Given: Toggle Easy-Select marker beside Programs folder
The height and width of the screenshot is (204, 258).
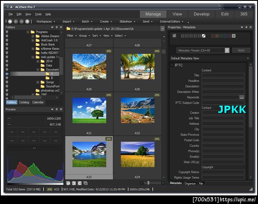Looking at the screenshot, I should pos(7,32).
